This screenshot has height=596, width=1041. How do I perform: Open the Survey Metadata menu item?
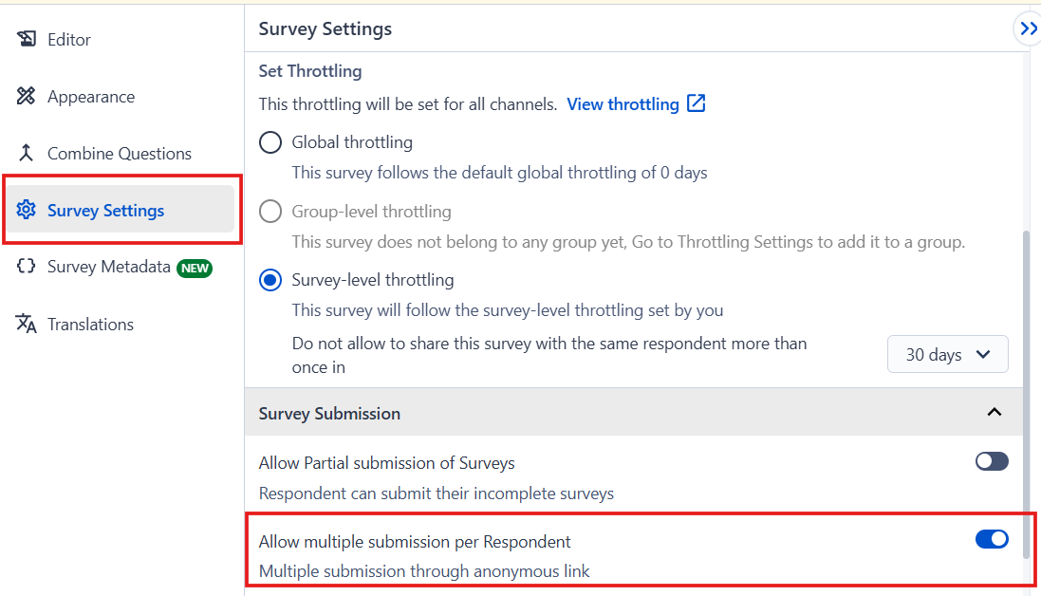point(109,267)
